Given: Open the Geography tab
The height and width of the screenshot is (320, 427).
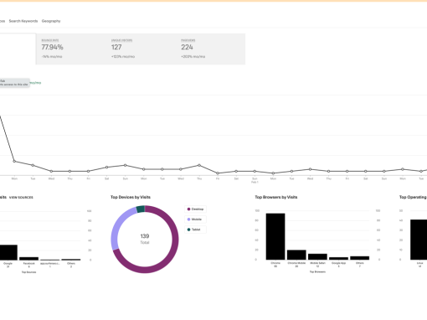Looking at the screenshot, I should [x=51, y=21].
